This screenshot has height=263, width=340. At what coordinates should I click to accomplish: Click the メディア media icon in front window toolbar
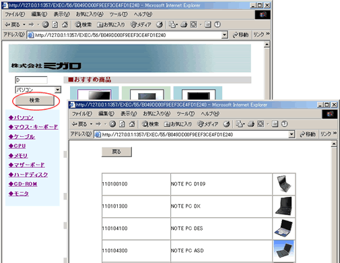(x=208, y=124)
